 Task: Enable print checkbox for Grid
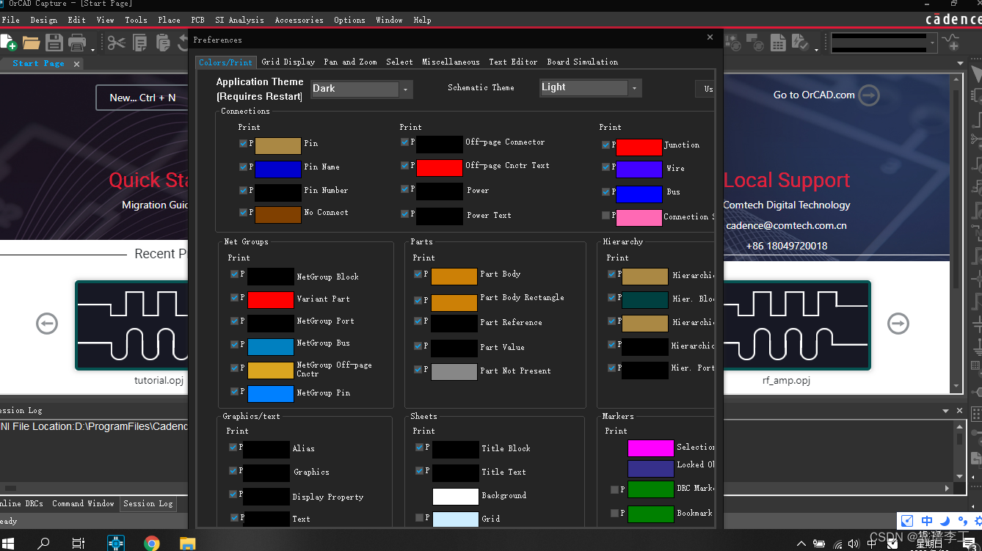point(419,518)
